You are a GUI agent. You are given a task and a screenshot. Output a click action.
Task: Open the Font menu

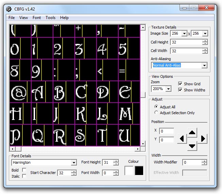click(37, 18)
